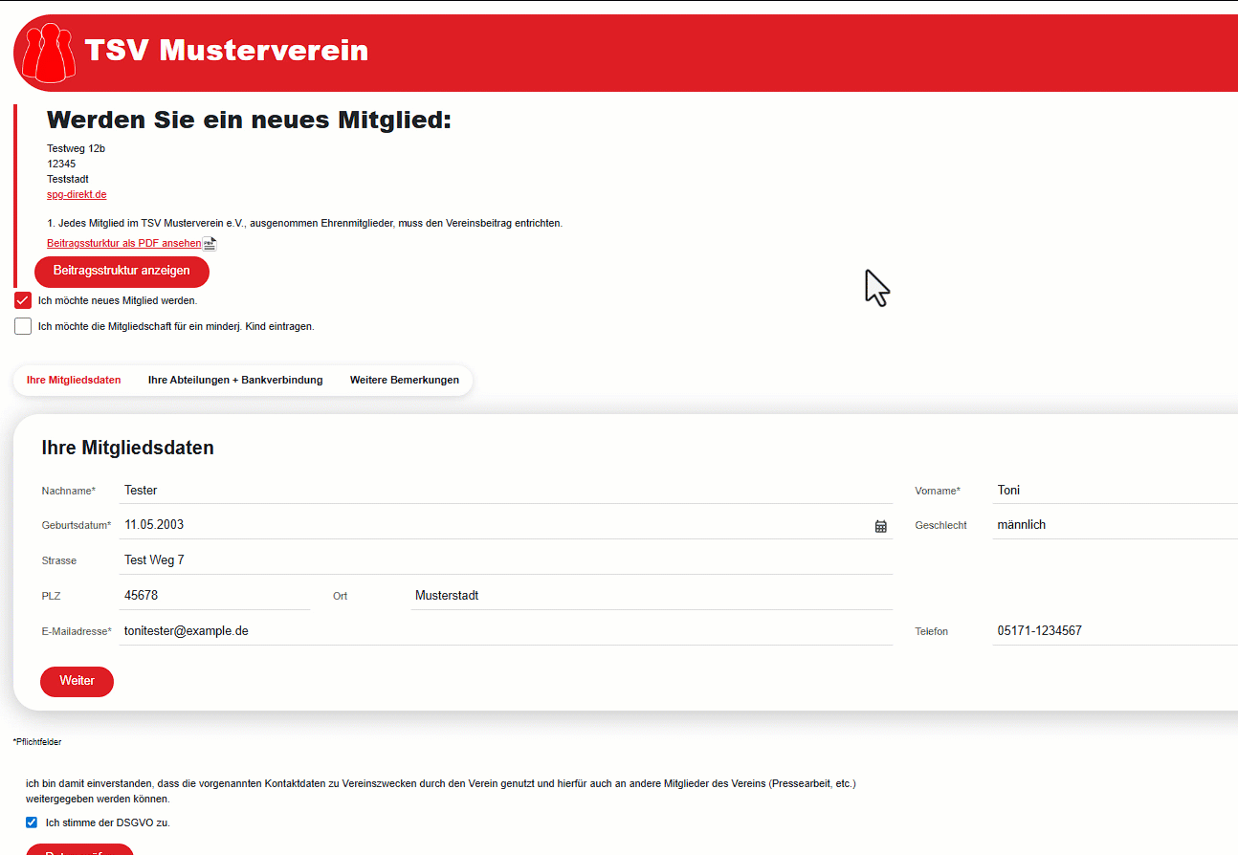1238x855 pixels.
Task: Select the 'Ihre Mitgliedsdaten' tab
Action: tap(74, 380)
